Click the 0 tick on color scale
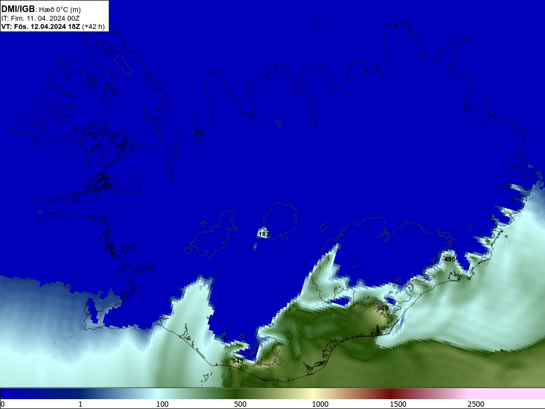 click(x=2, y=404)
